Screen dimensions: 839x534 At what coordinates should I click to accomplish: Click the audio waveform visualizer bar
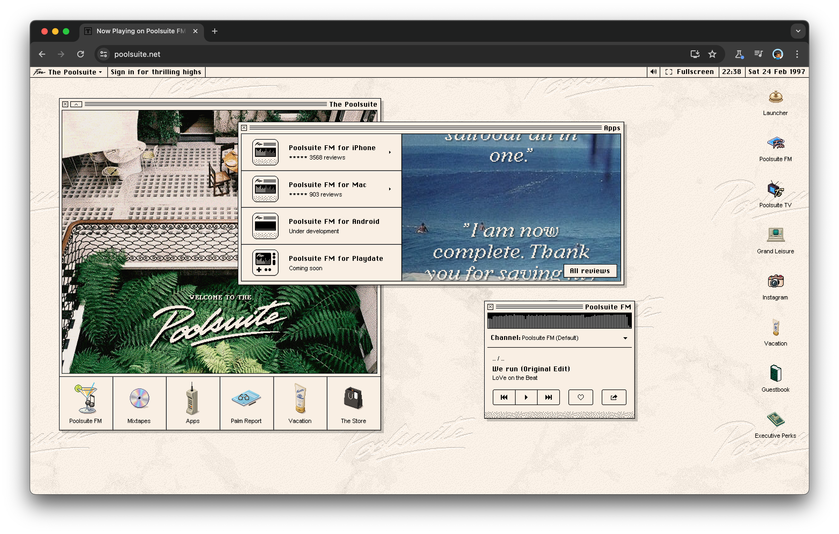click(559, 321)
